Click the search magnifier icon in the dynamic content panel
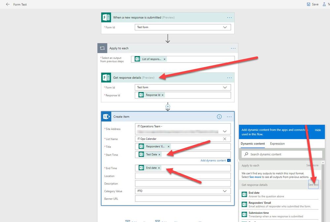 point(246,154)
